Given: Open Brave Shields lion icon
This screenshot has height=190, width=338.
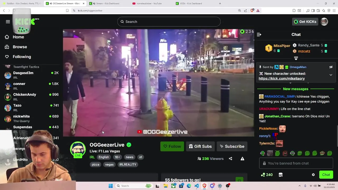Looking at the screenshot, I should [252, 11].
